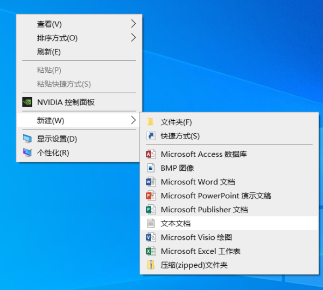Select the 粘贴(P) menu entry
The height and width of the screenshot is (290, 323).
coord(79,70)
